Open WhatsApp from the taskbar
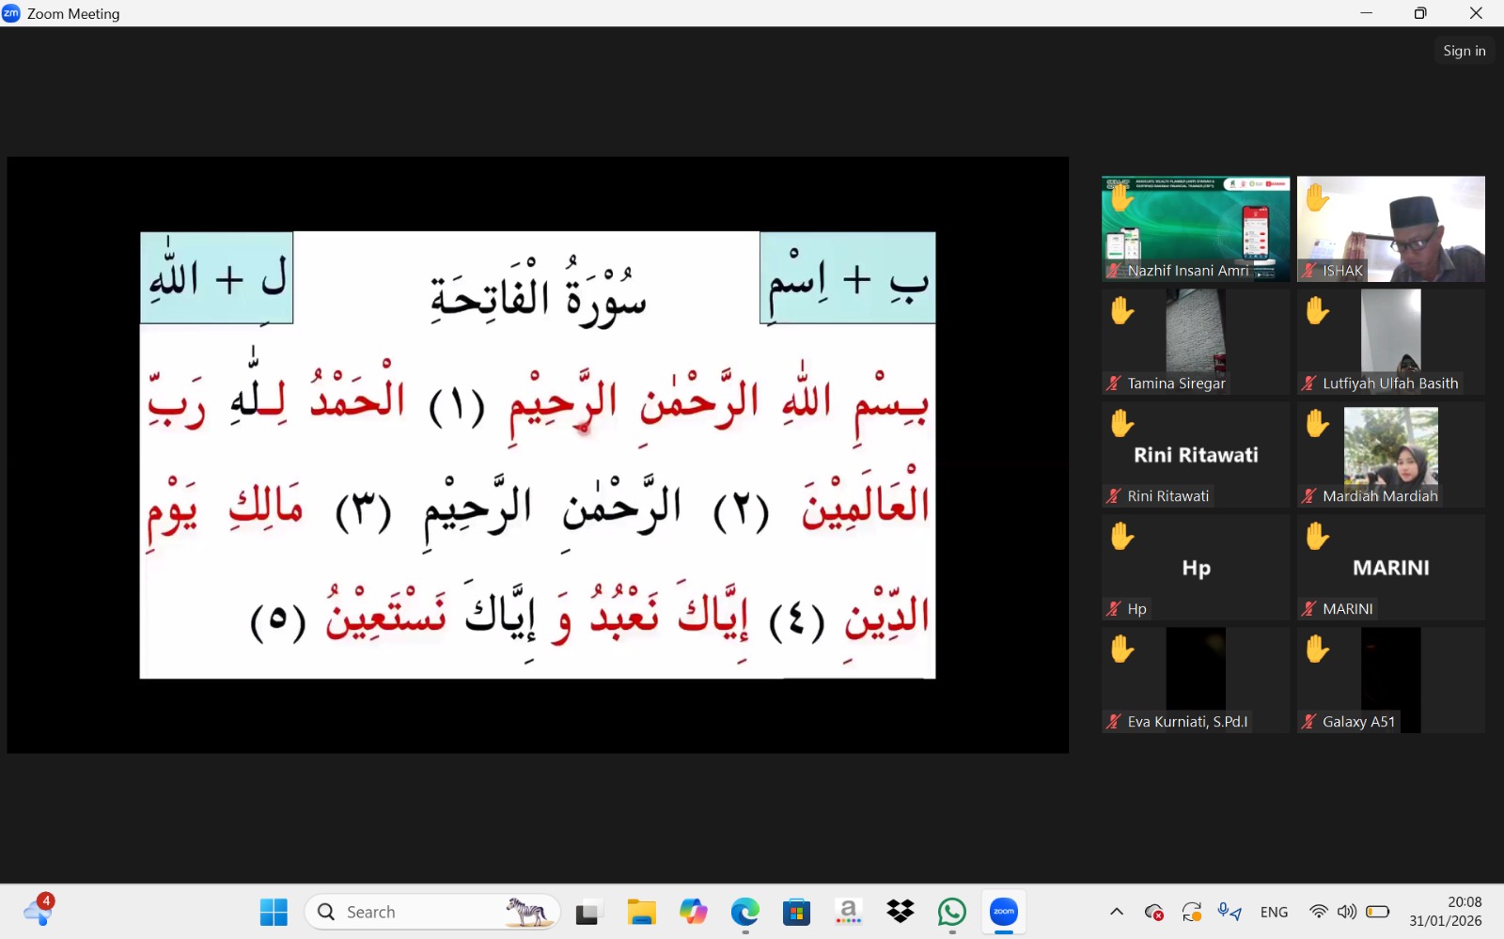1504x939 pixels. (951, 912)
